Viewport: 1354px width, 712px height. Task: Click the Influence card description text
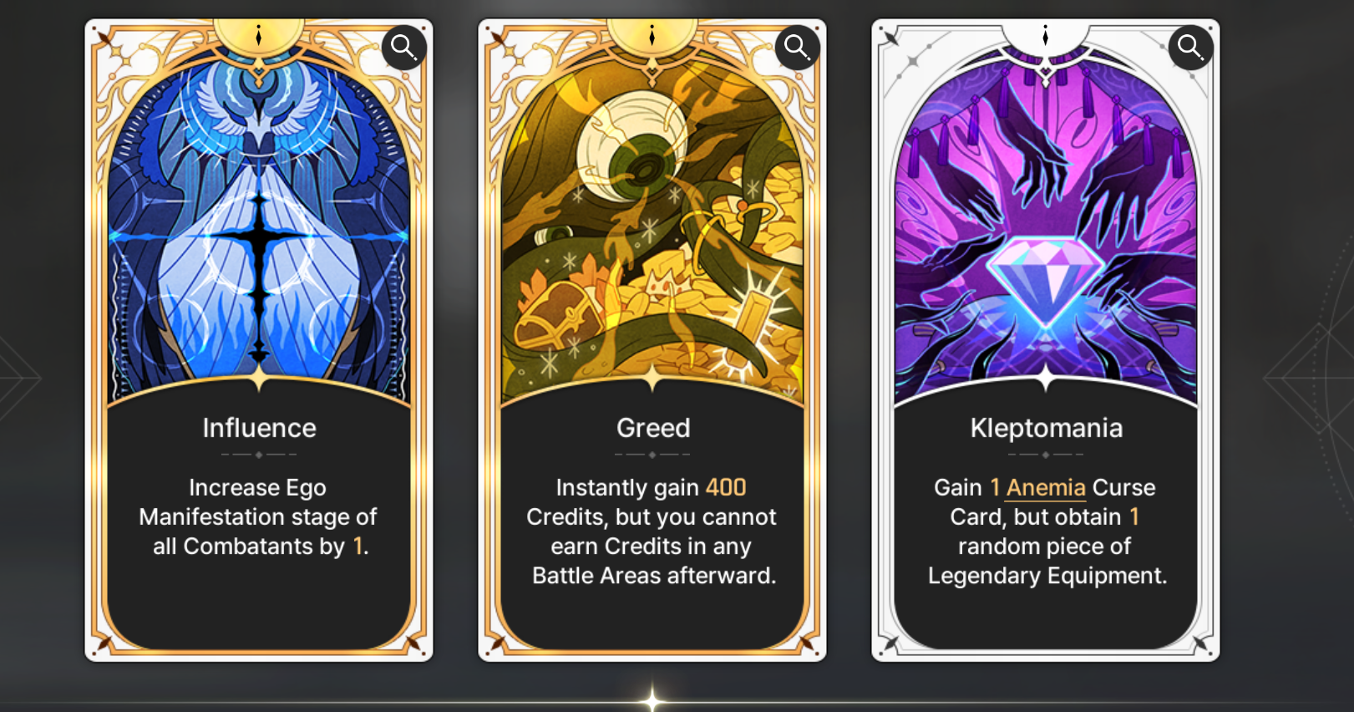259,516
